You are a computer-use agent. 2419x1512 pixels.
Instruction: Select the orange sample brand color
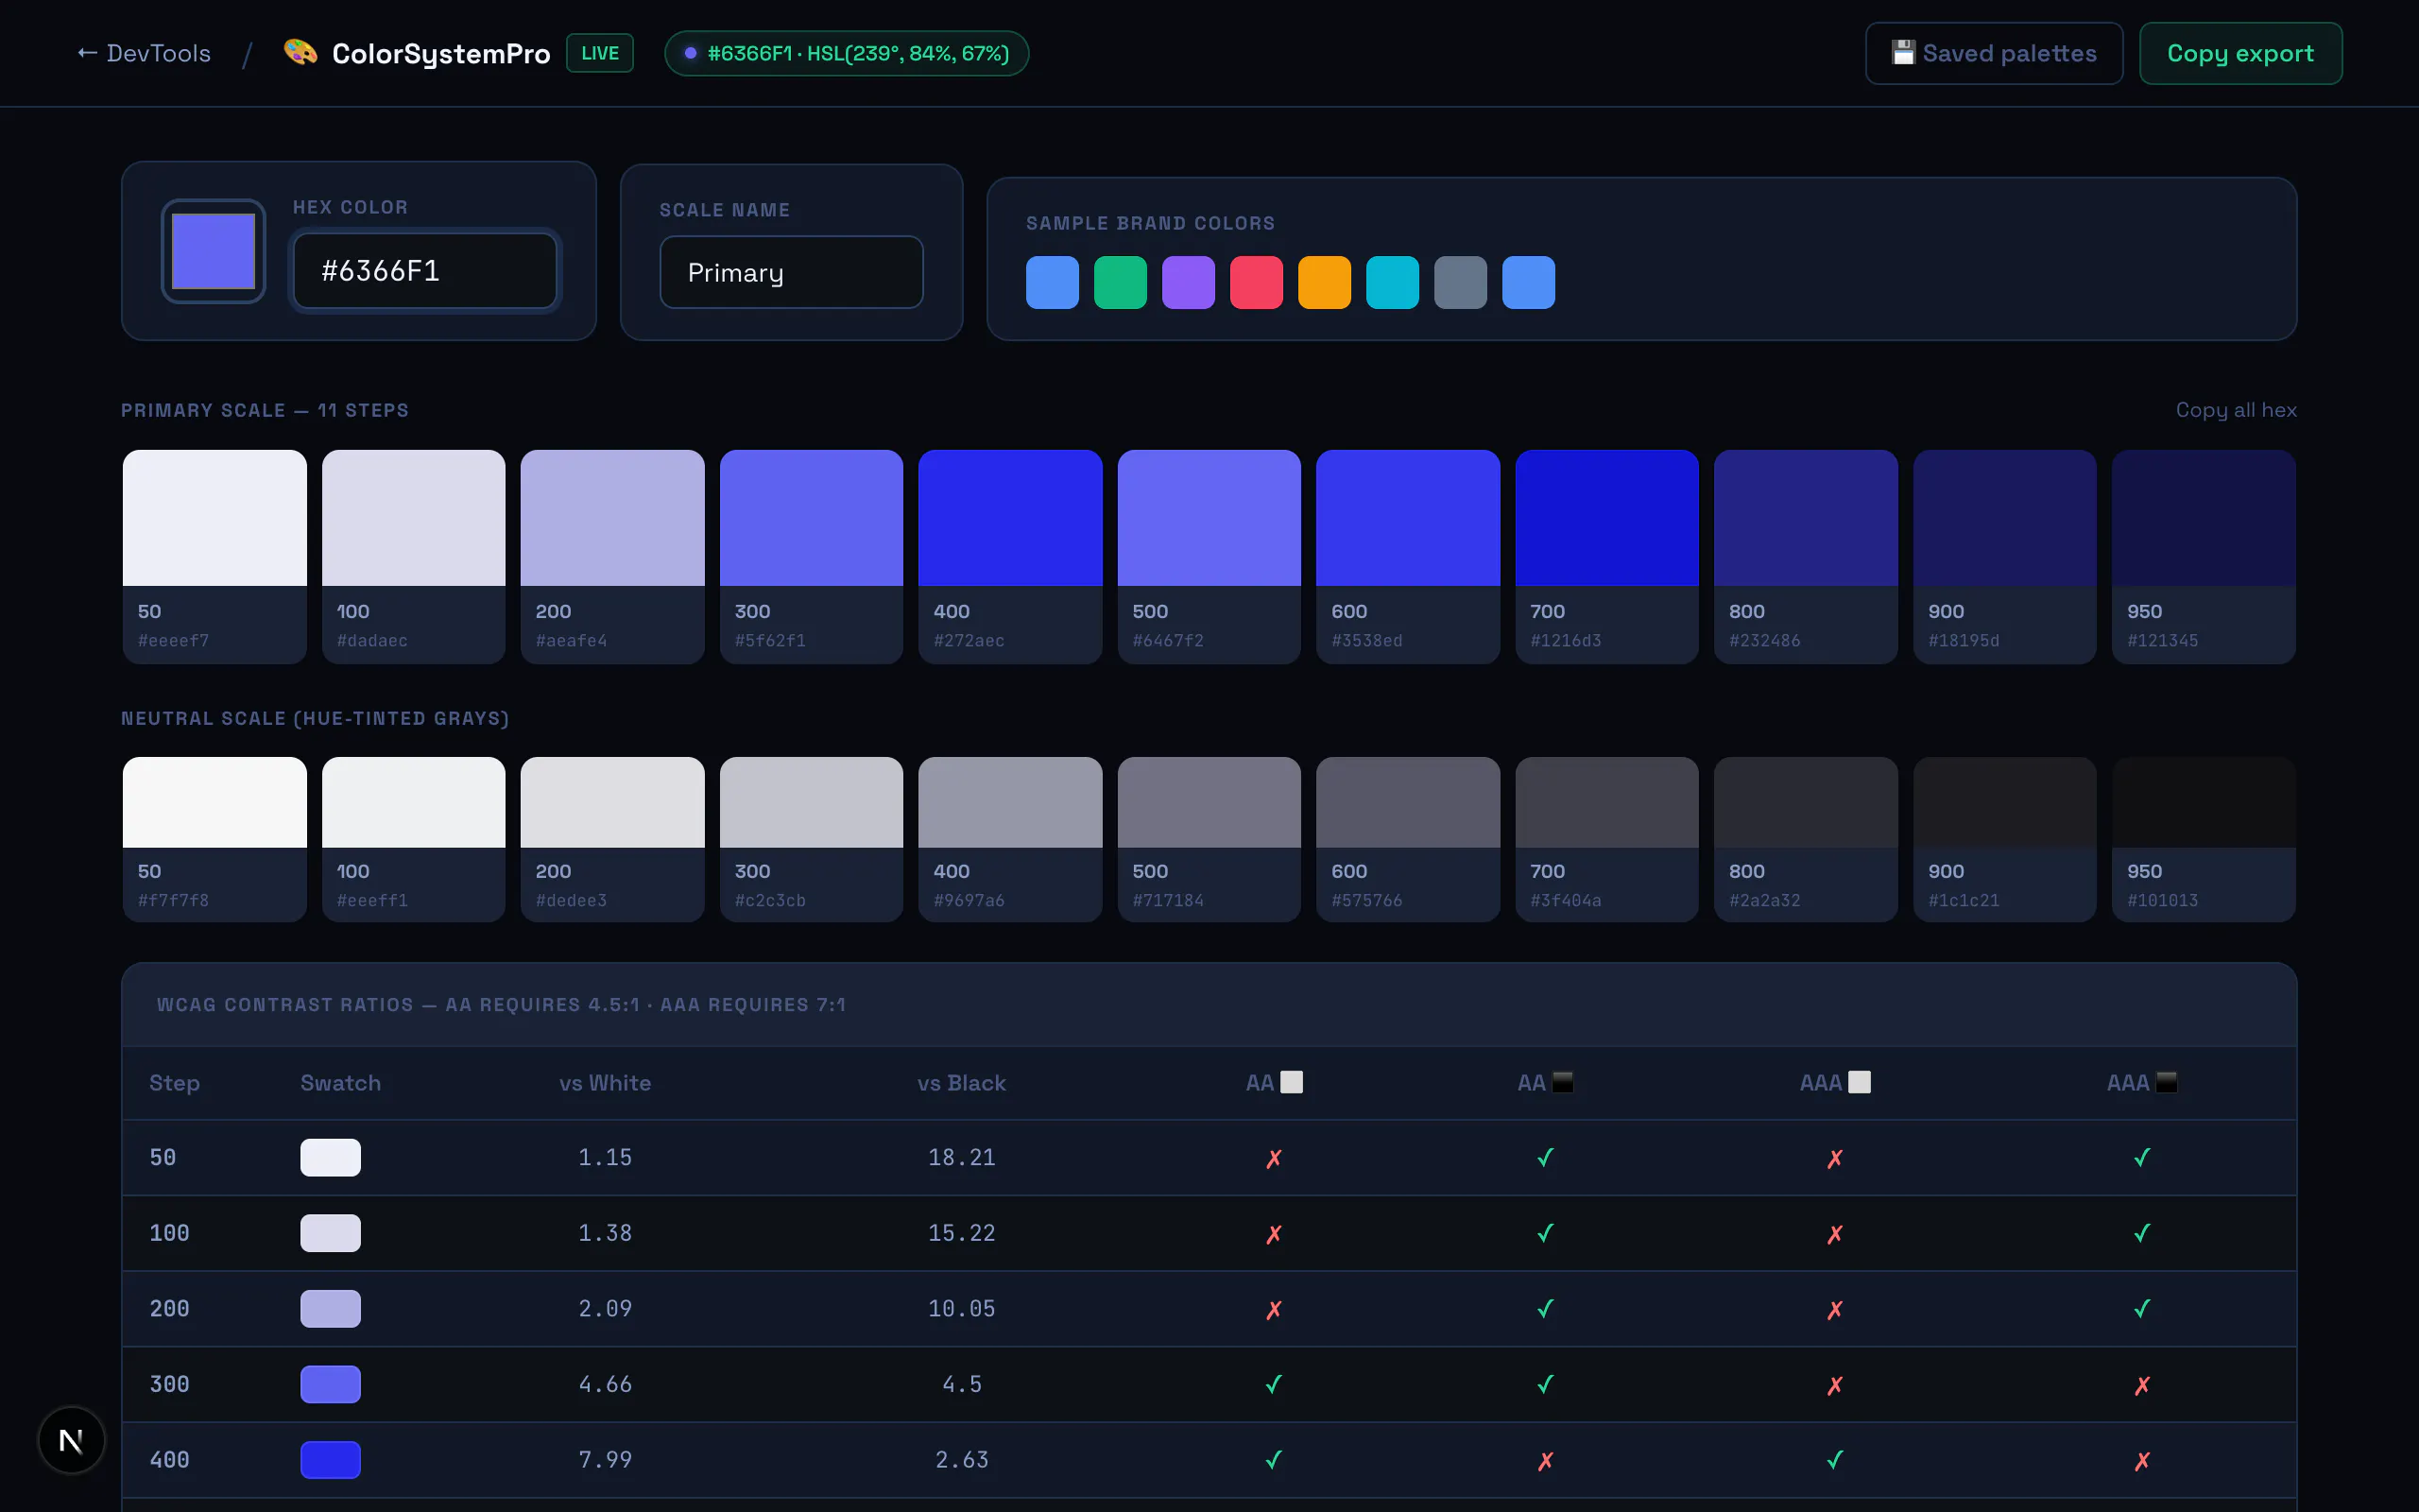click(1325, 282)
